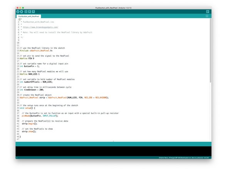This screenshot has height=171, width=228.
Task: Click the yellow minimize window button
Action: tap(20, 8)
